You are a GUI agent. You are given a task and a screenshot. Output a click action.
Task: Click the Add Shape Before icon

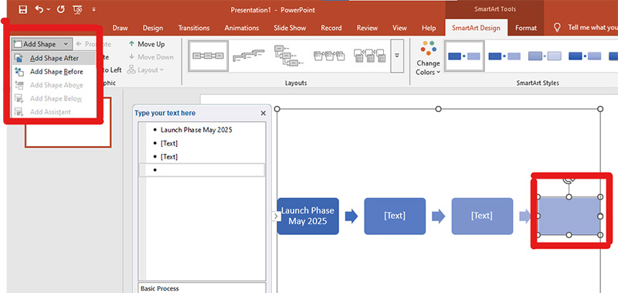pos(19,72)
